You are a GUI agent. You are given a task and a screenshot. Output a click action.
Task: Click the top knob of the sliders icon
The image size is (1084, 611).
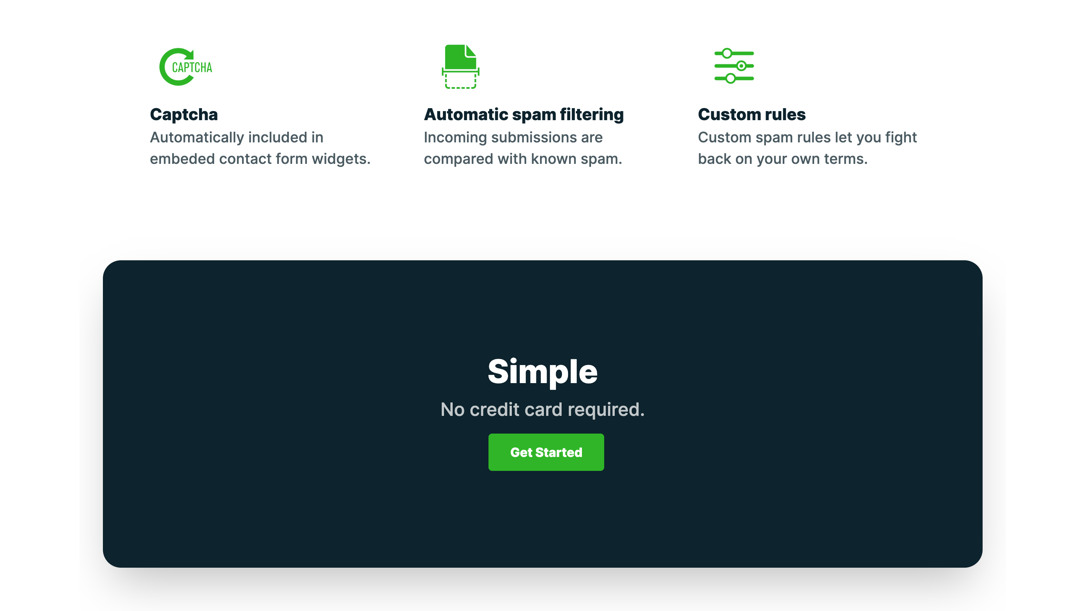(x=727, y=53)
